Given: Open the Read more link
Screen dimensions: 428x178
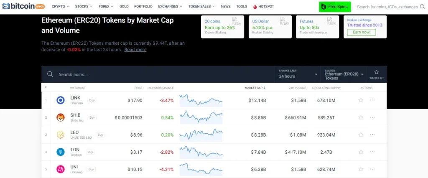Looking at the screenshot, I should pyautogui.click(x=135, y=50).
